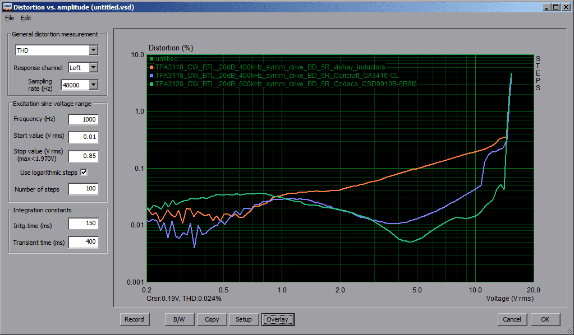Open the THD measurement type dropdown
Screen dimensions: 574x335
pos(93,50)
